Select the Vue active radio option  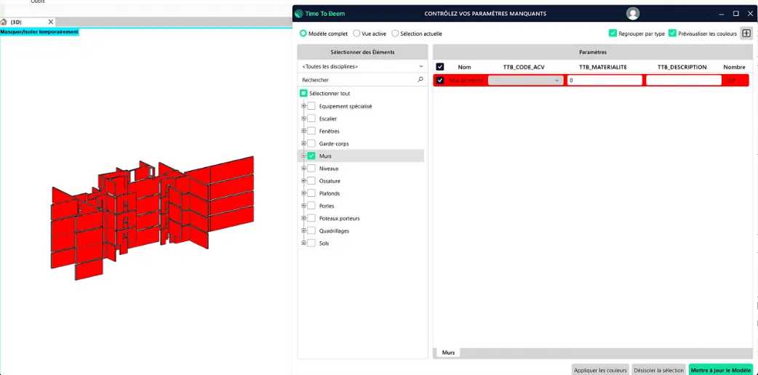pos(356,33)
